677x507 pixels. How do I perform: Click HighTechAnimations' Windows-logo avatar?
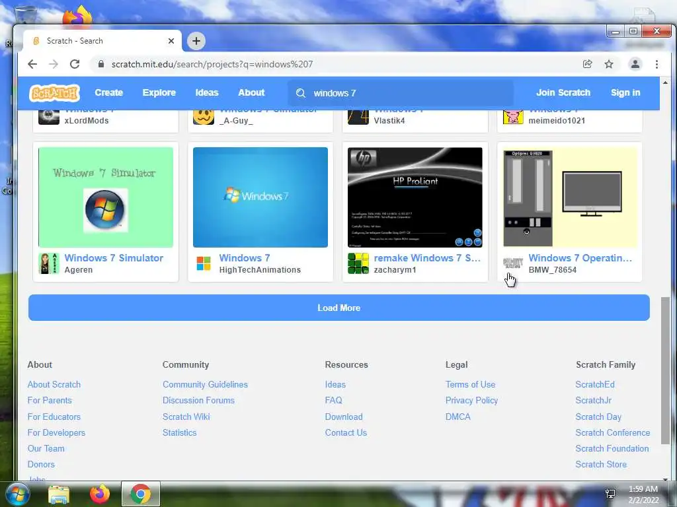pyautogui.click(x=204, y=263)
